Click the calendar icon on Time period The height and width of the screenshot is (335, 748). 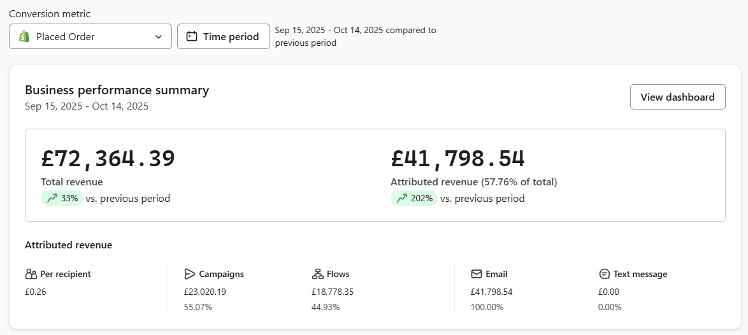[191, 36]
